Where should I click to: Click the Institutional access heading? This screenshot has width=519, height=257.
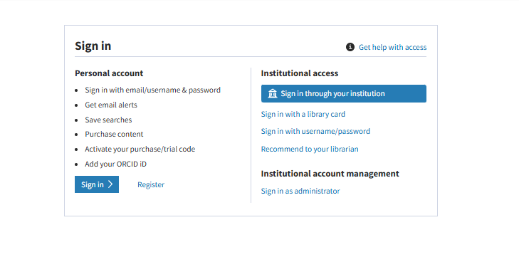click(x=300, y=73)
